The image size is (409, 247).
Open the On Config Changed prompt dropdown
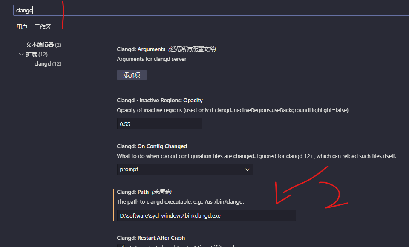tap(185, 169)
